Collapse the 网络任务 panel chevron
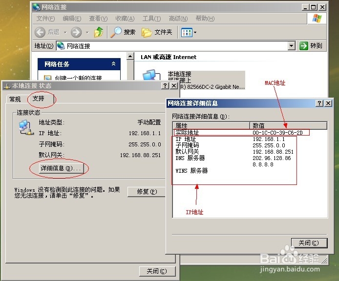 (113, 64)
